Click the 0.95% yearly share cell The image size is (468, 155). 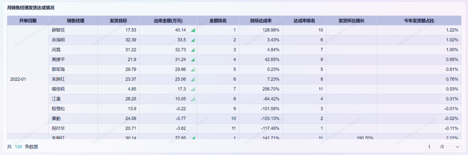click(419, 60)
